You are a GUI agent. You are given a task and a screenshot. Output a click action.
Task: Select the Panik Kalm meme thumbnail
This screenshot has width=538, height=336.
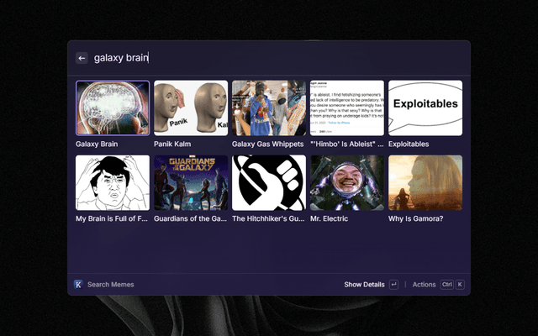pos(191,108)
